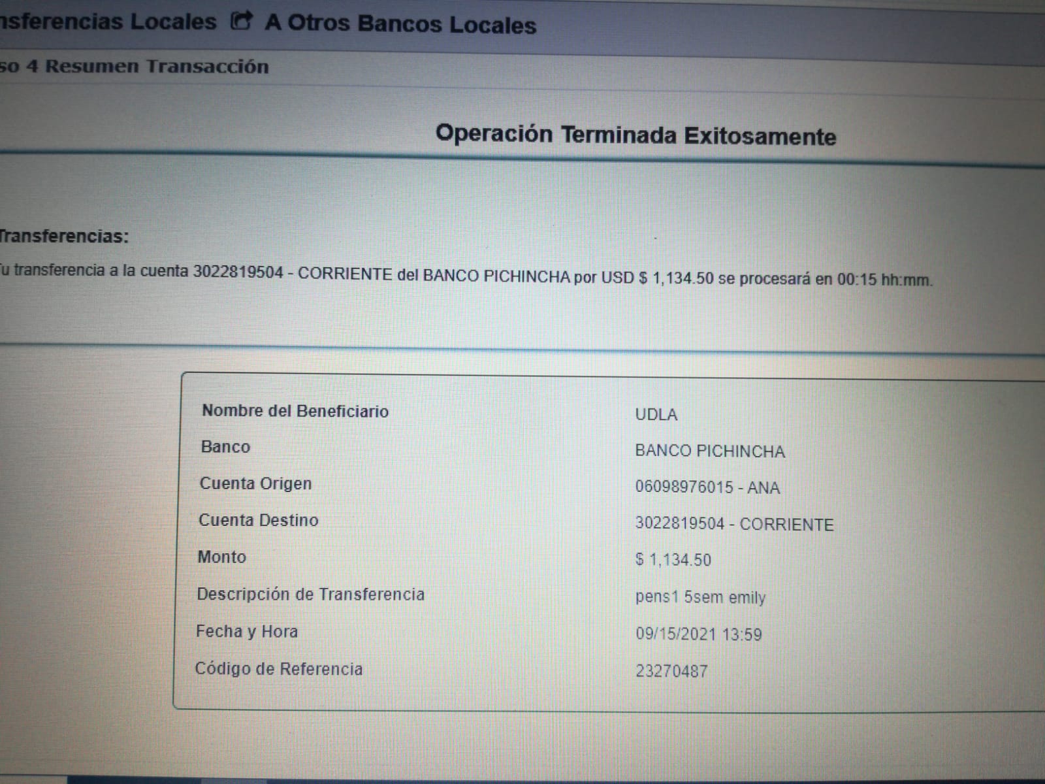Open the Transferencias Locales breadcrumb
The height and width of the screenshot is (784, 1045).
(x=108, y=22)
